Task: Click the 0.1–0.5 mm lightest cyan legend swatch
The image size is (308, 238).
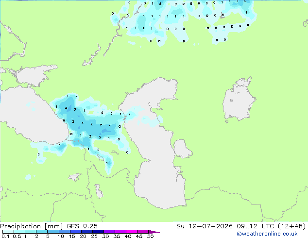Action: pyautogui.click(x=8, y=232)
